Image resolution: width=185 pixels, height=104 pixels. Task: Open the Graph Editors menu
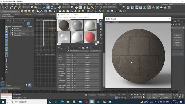tap(56, 4)
